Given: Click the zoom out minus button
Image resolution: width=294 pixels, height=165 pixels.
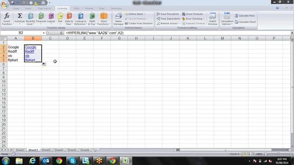Looking at the screenshot, I should tap(266, 154).
